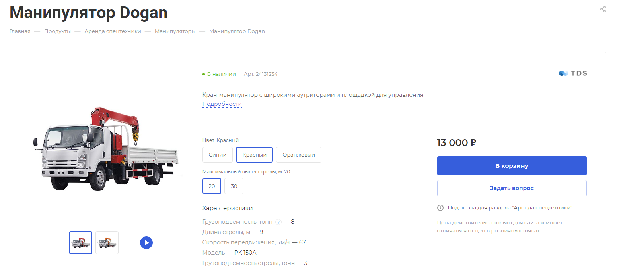Choose boom reach 20 meters
This screenshot has width=617, height=280.
[x=212, y=186]
